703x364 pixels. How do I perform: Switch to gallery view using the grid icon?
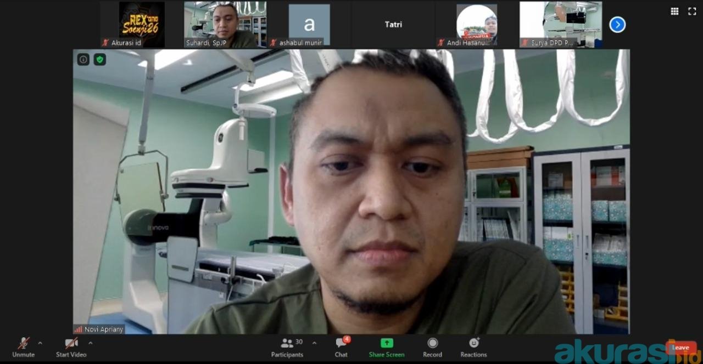coord(674,11)
